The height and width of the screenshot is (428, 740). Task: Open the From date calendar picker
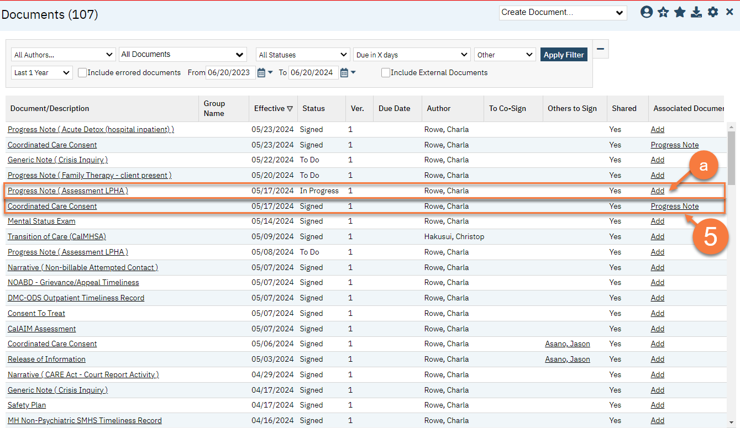261,72
